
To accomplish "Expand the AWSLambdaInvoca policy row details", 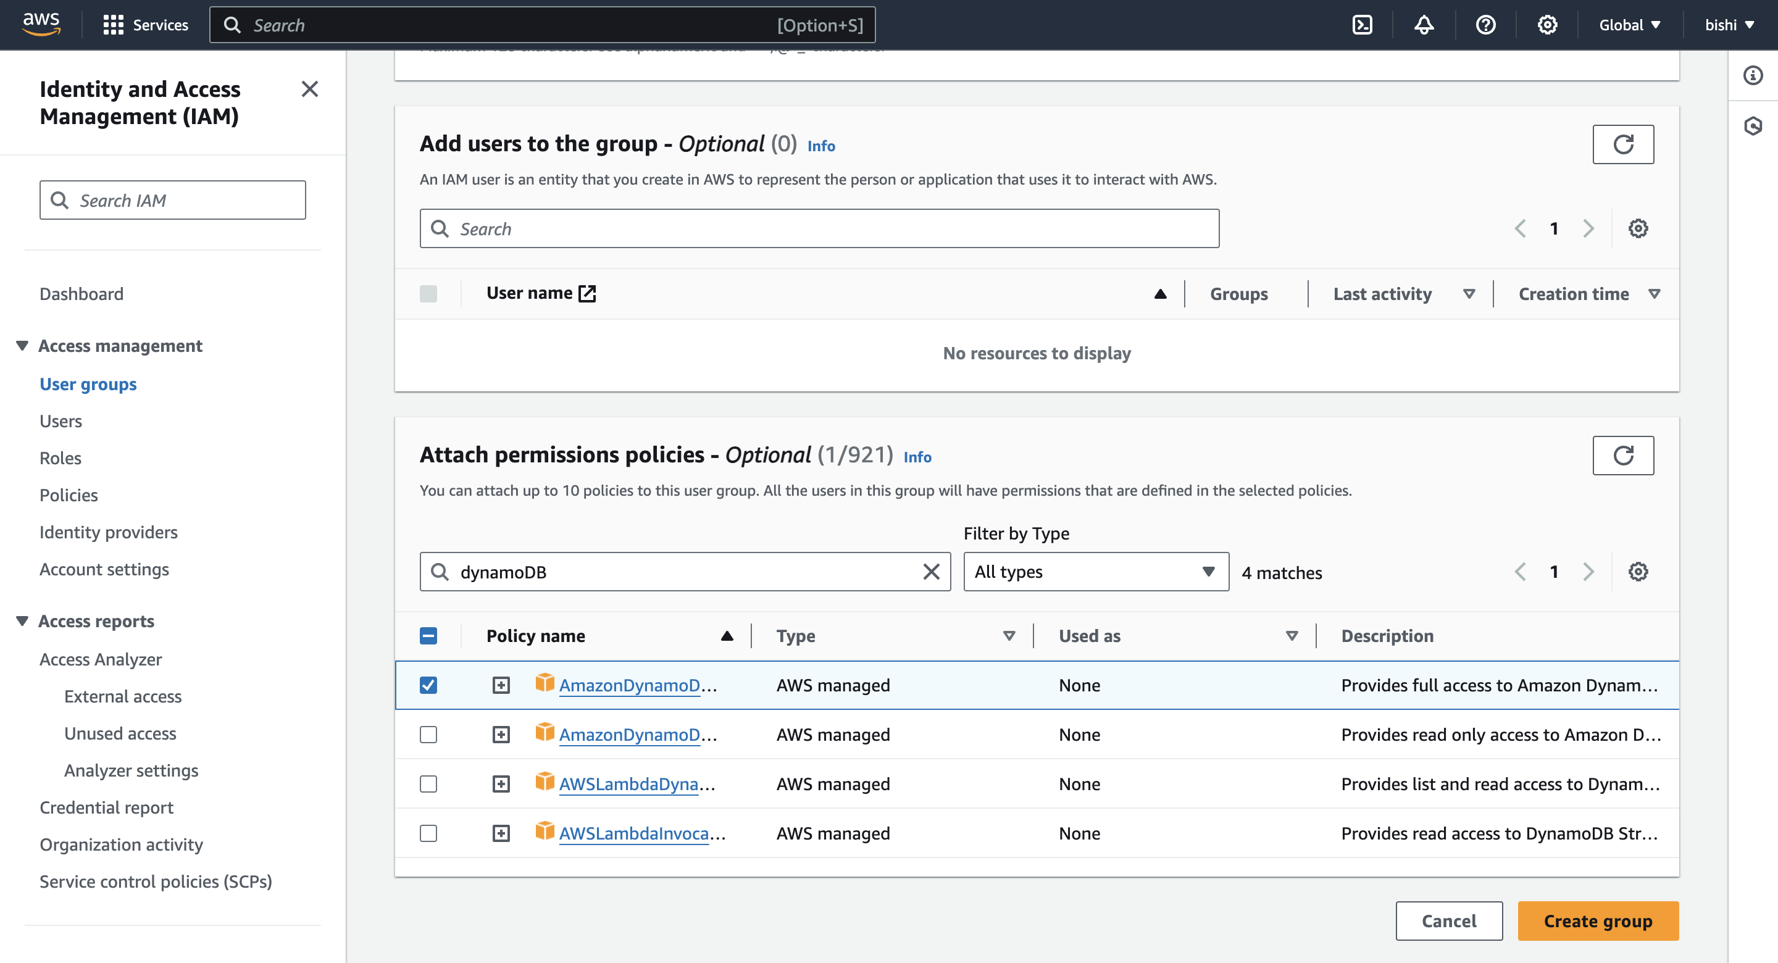I will 501,833.
